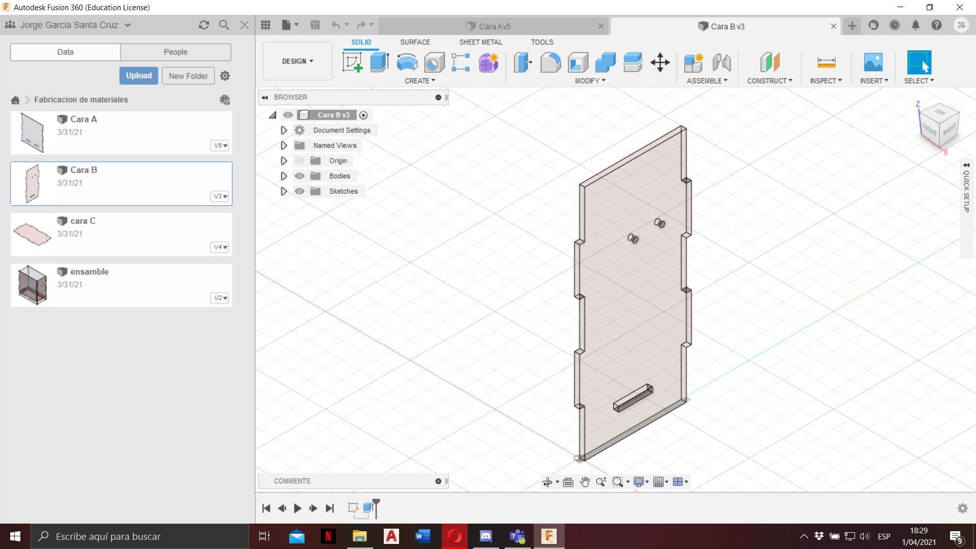The width and height of the screenshot is (976, 549).
Task: Click the Undo arrow
Action: tap(335, 25)
